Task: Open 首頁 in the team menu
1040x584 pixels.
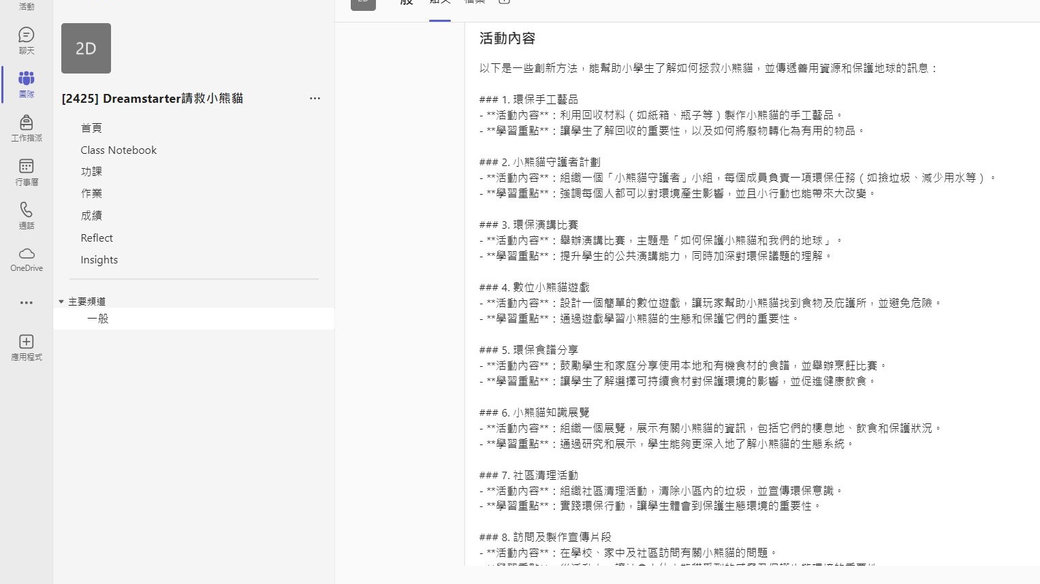Action: pos(91,128)
